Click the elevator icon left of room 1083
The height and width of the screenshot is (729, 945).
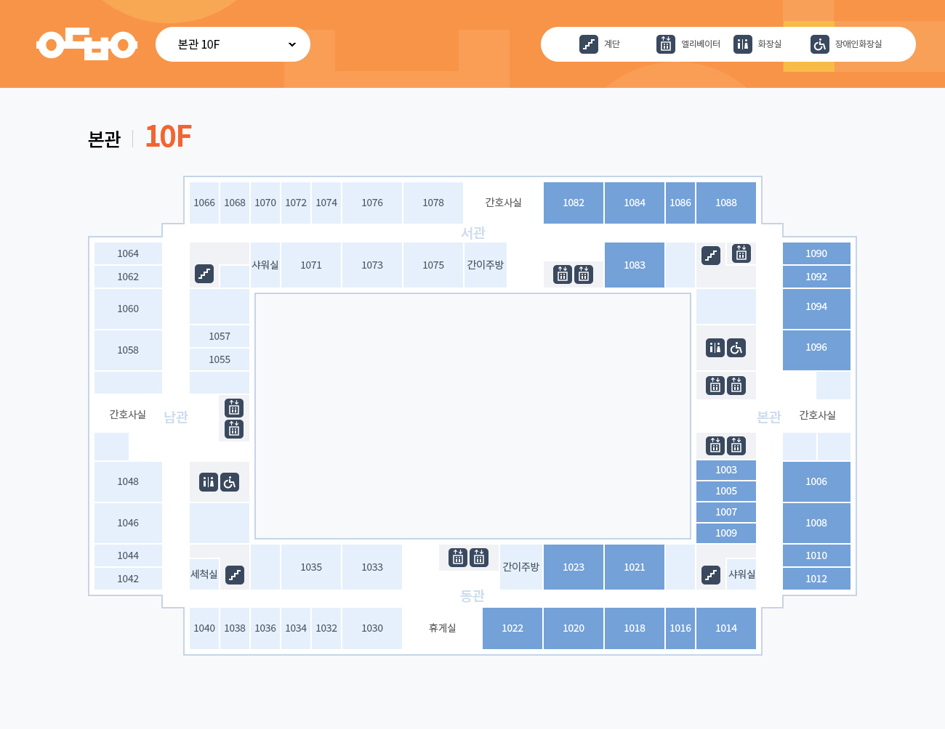click(584, 274)
